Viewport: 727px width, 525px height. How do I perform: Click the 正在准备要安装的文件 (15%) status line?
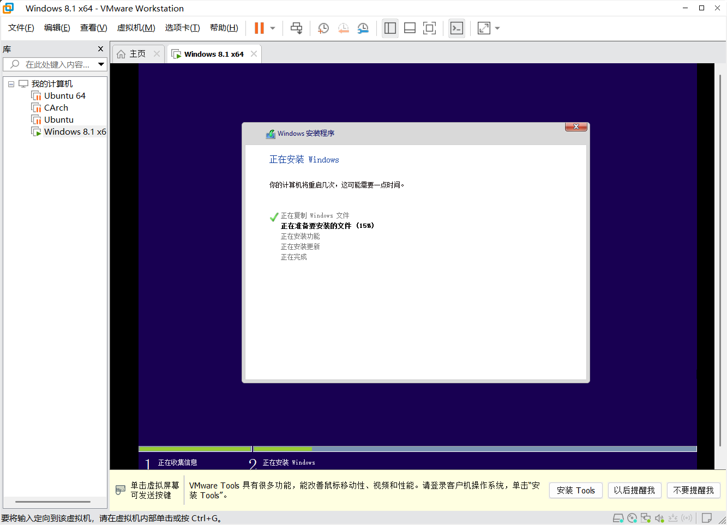pos(327,226)
